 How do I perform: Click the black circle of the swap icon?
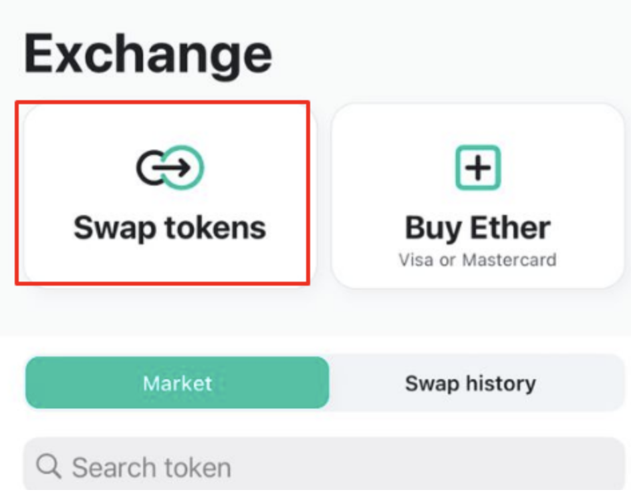coord(152,168)
